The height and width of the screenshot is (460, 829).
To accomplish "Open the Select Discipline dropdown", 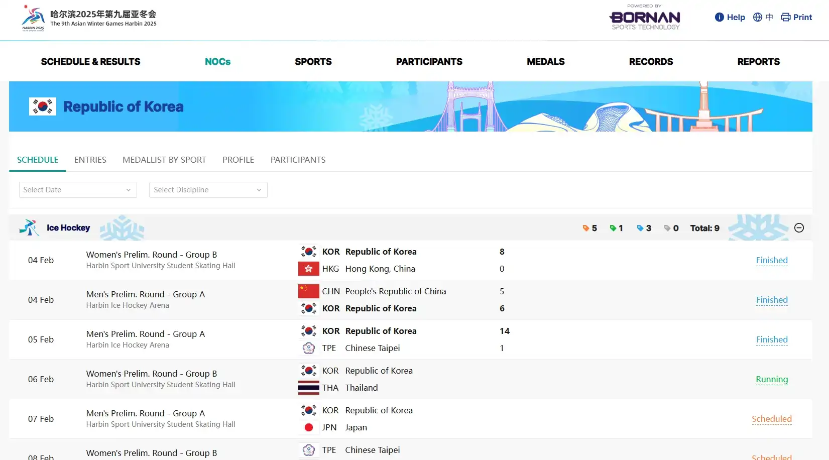I will point(208,190).
